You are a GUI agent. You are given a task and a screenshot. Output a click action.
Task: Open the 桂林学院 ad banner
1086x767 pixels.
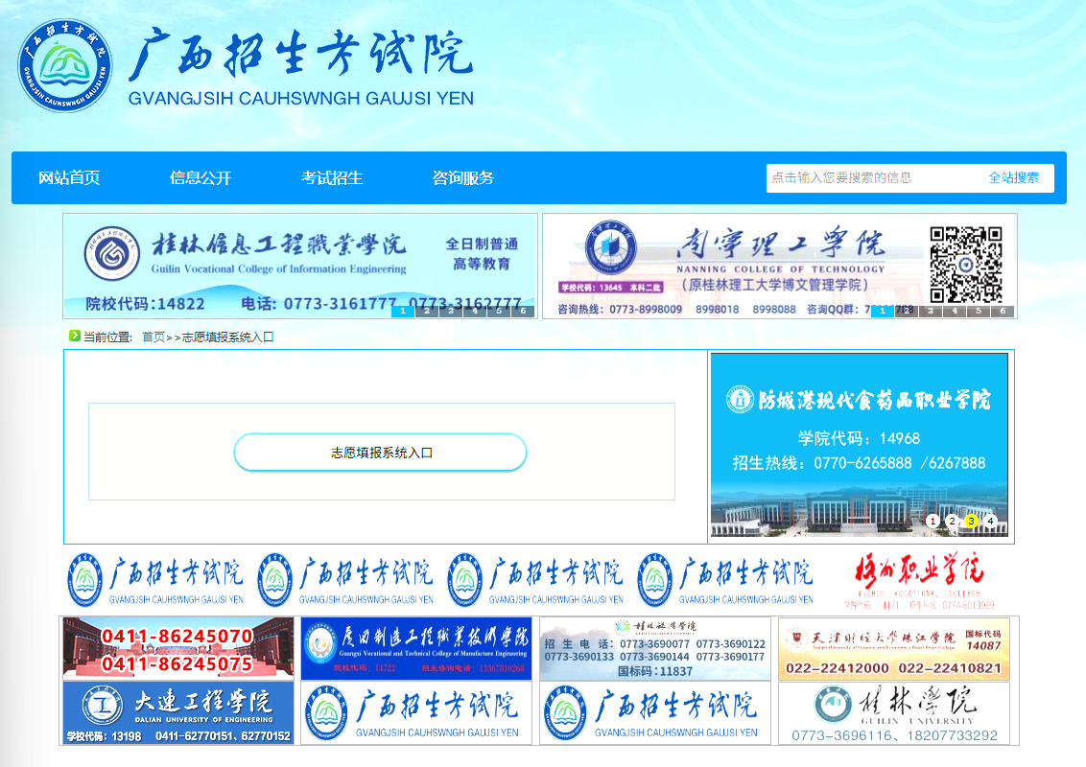click(x=894, y=713)
